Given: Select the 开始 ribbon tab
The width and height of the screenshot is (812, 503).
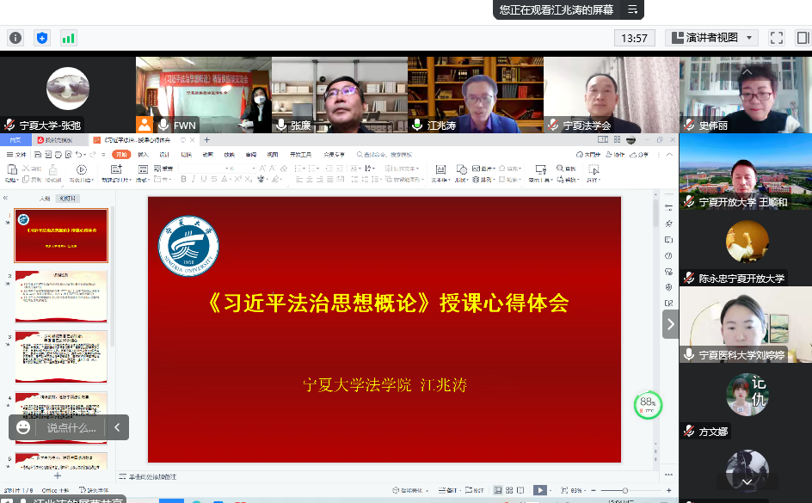Looking at the screenshot, I should pos(120,155).
